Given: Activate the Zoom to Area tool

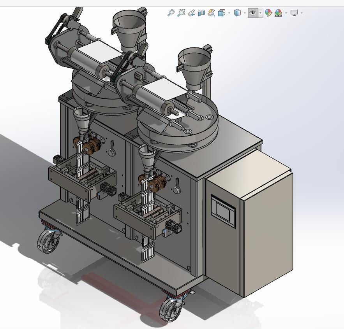Looking at the screenshot, I should pos(181,13).
